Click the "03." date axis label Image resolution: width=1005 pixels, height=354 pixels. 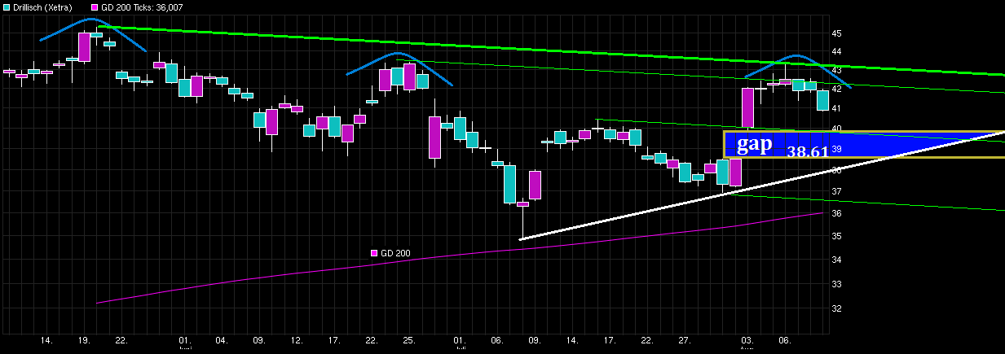(x=747, y=340)
